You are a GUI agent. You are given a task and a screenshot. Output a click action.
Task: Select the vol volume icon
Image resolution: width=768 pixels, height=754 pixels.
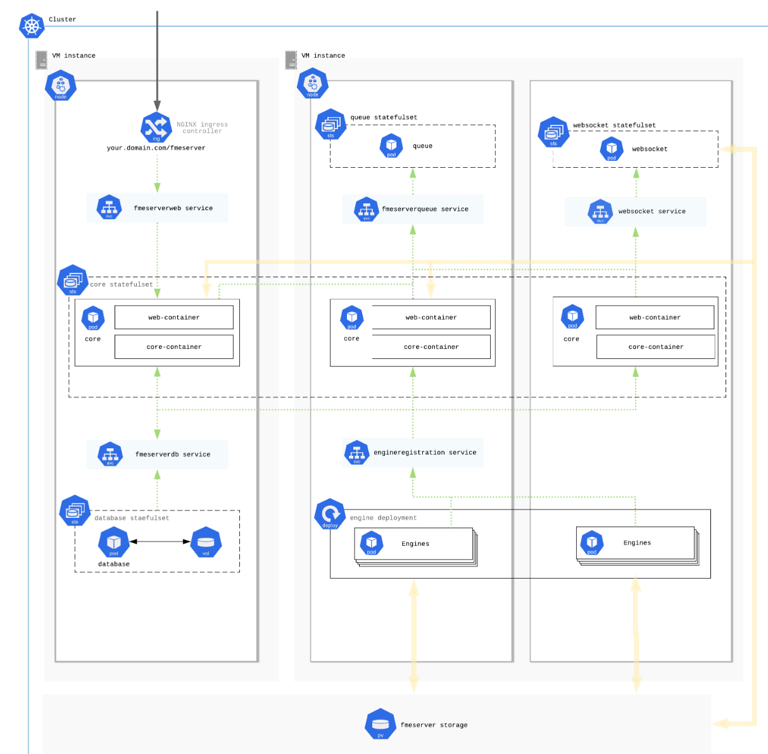(206, 543)
